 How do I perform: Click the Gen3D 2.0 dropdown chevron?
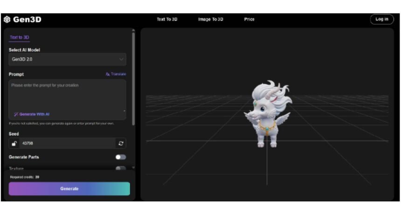121,59
